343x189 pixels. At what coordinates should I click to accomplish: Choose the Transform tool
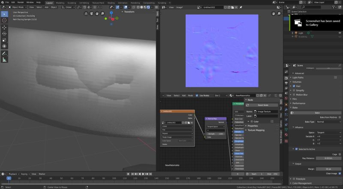click(x=4, y=46)
